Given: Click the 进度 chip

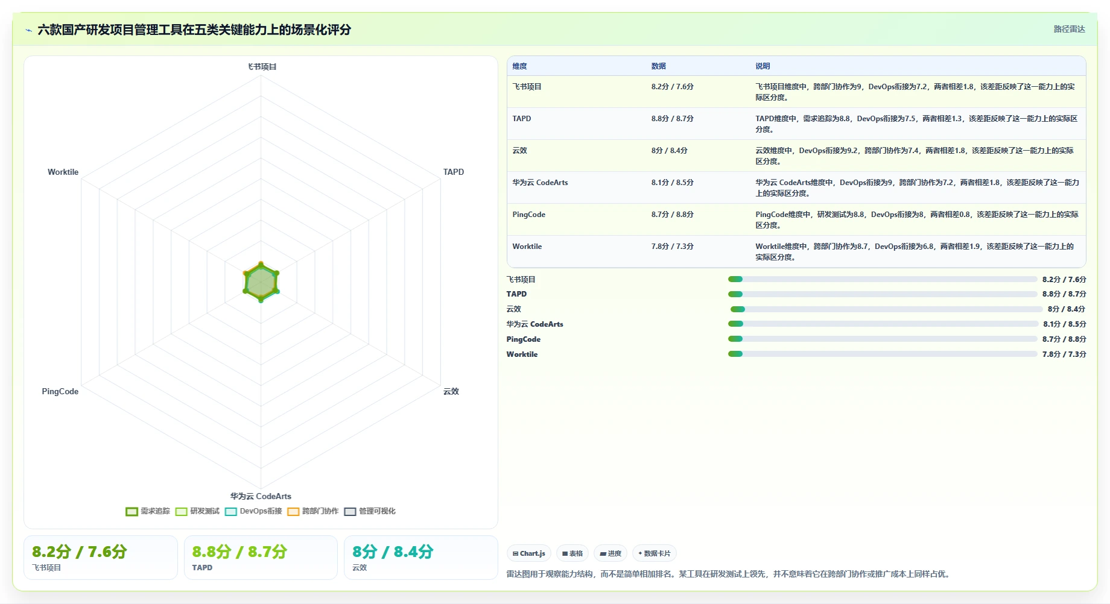Looking at the screenshot, I should (x=610, y=553).
